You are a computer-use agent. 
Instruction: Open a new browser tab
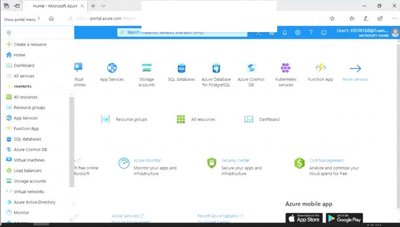(x=93, y=6)
